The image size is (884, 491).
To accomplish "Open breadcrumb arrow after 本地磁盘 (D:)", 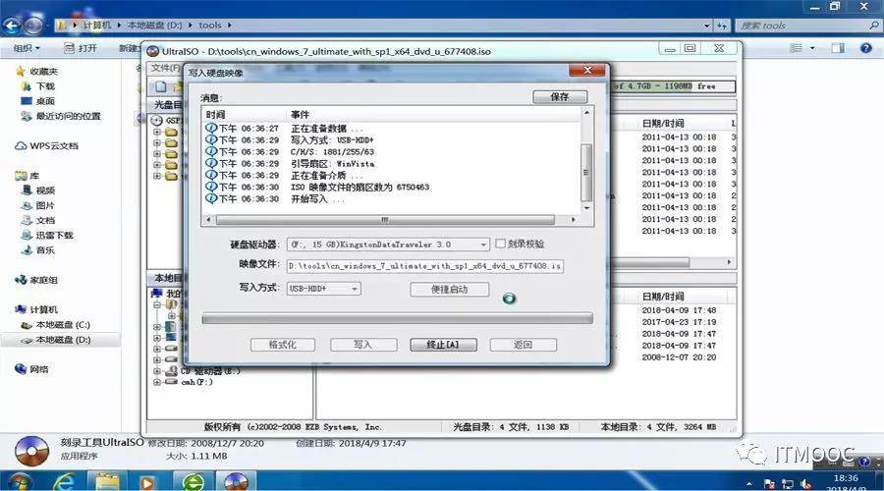I will tap(190, 26).
